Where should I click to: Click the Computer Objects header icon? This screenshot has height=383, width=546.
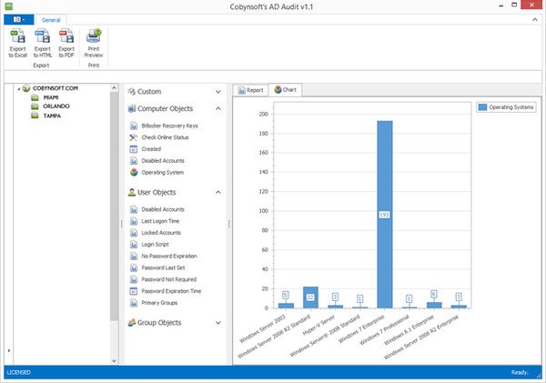point(132,108)
